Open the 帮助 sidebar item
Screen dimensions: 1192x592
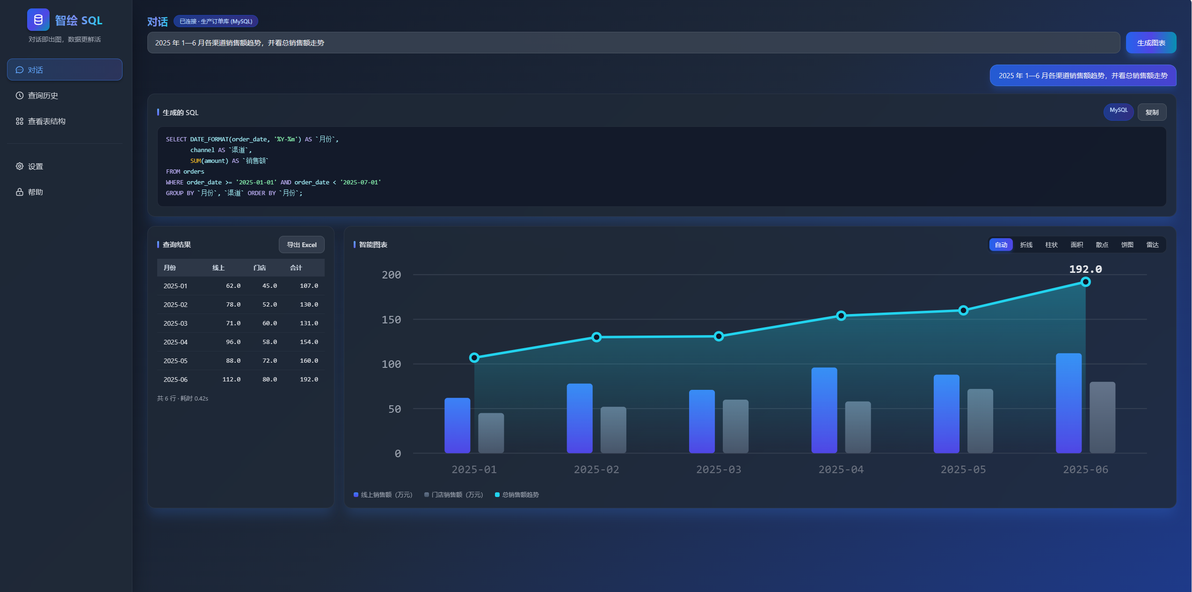coord(65,192)
